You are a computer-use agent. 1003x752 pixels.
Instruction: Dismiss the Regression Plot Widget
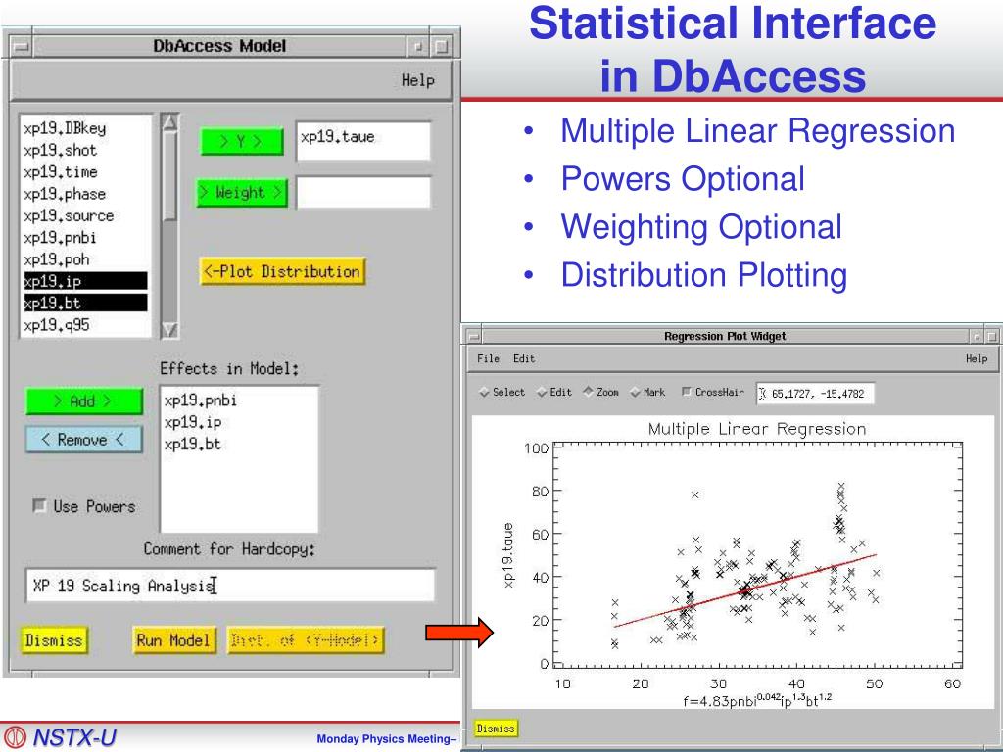(496, 728)
